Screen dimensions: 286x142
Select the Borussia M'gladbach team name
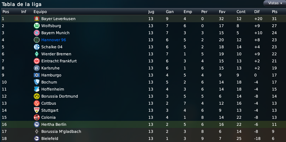(x=61, y=131)
